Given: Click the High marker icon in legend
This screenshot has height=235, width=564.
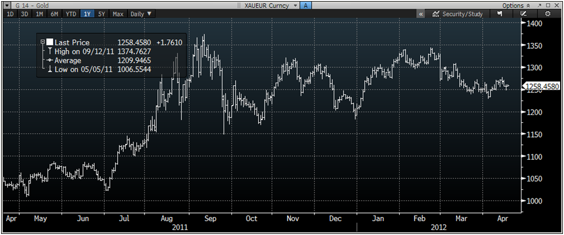Looking at the screenshot, I should (x=50, y=51).
